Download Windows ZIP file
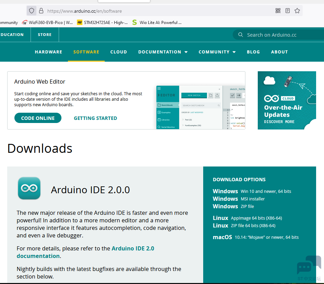 coord(233,206)
